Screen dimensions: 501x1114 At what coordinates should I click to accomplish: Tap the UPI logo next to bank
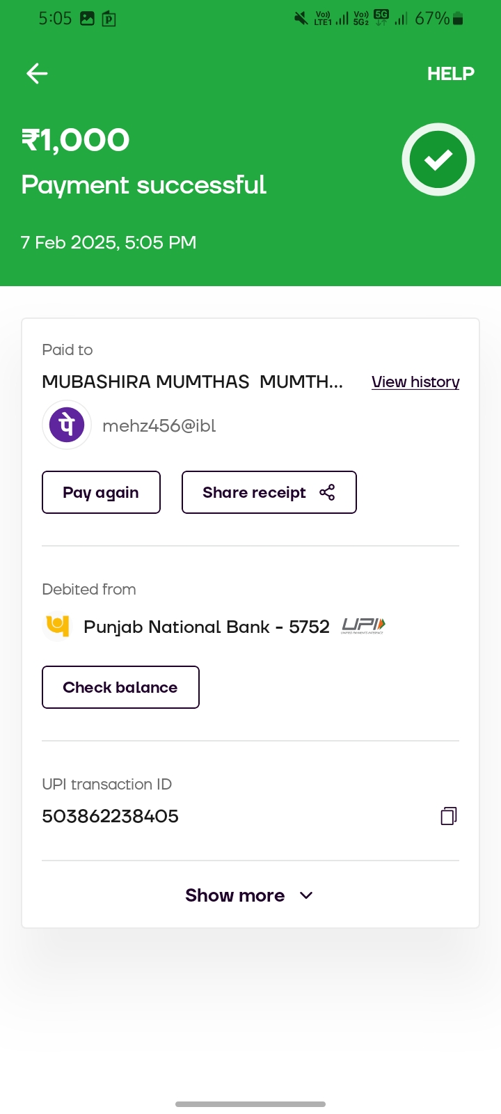[363, 626]
